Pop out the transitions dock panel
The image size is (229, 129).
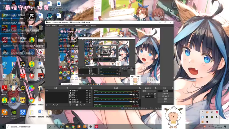155,88
